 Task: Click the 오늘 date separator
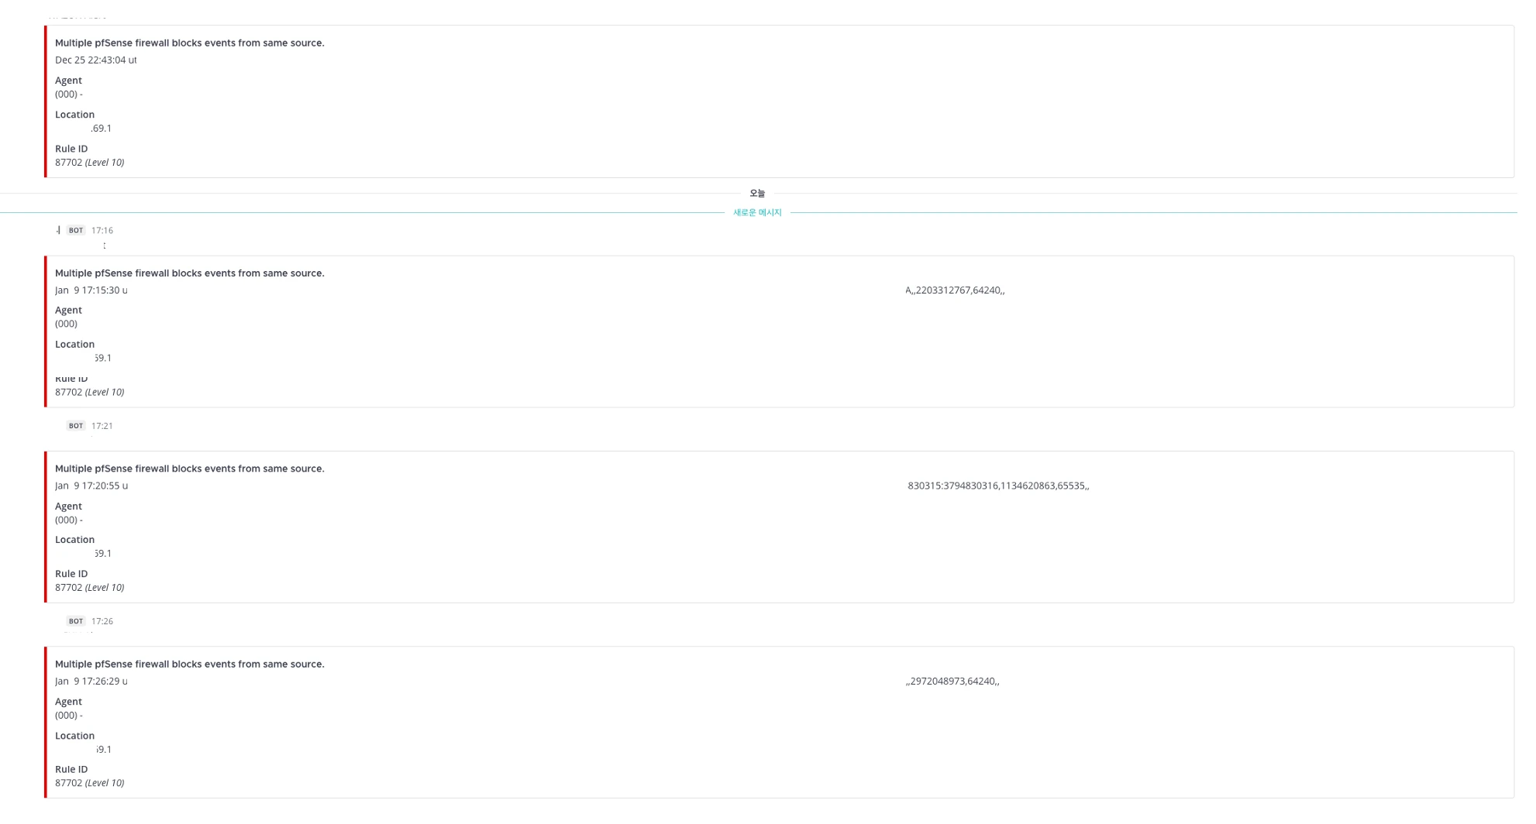coord(757,194)
